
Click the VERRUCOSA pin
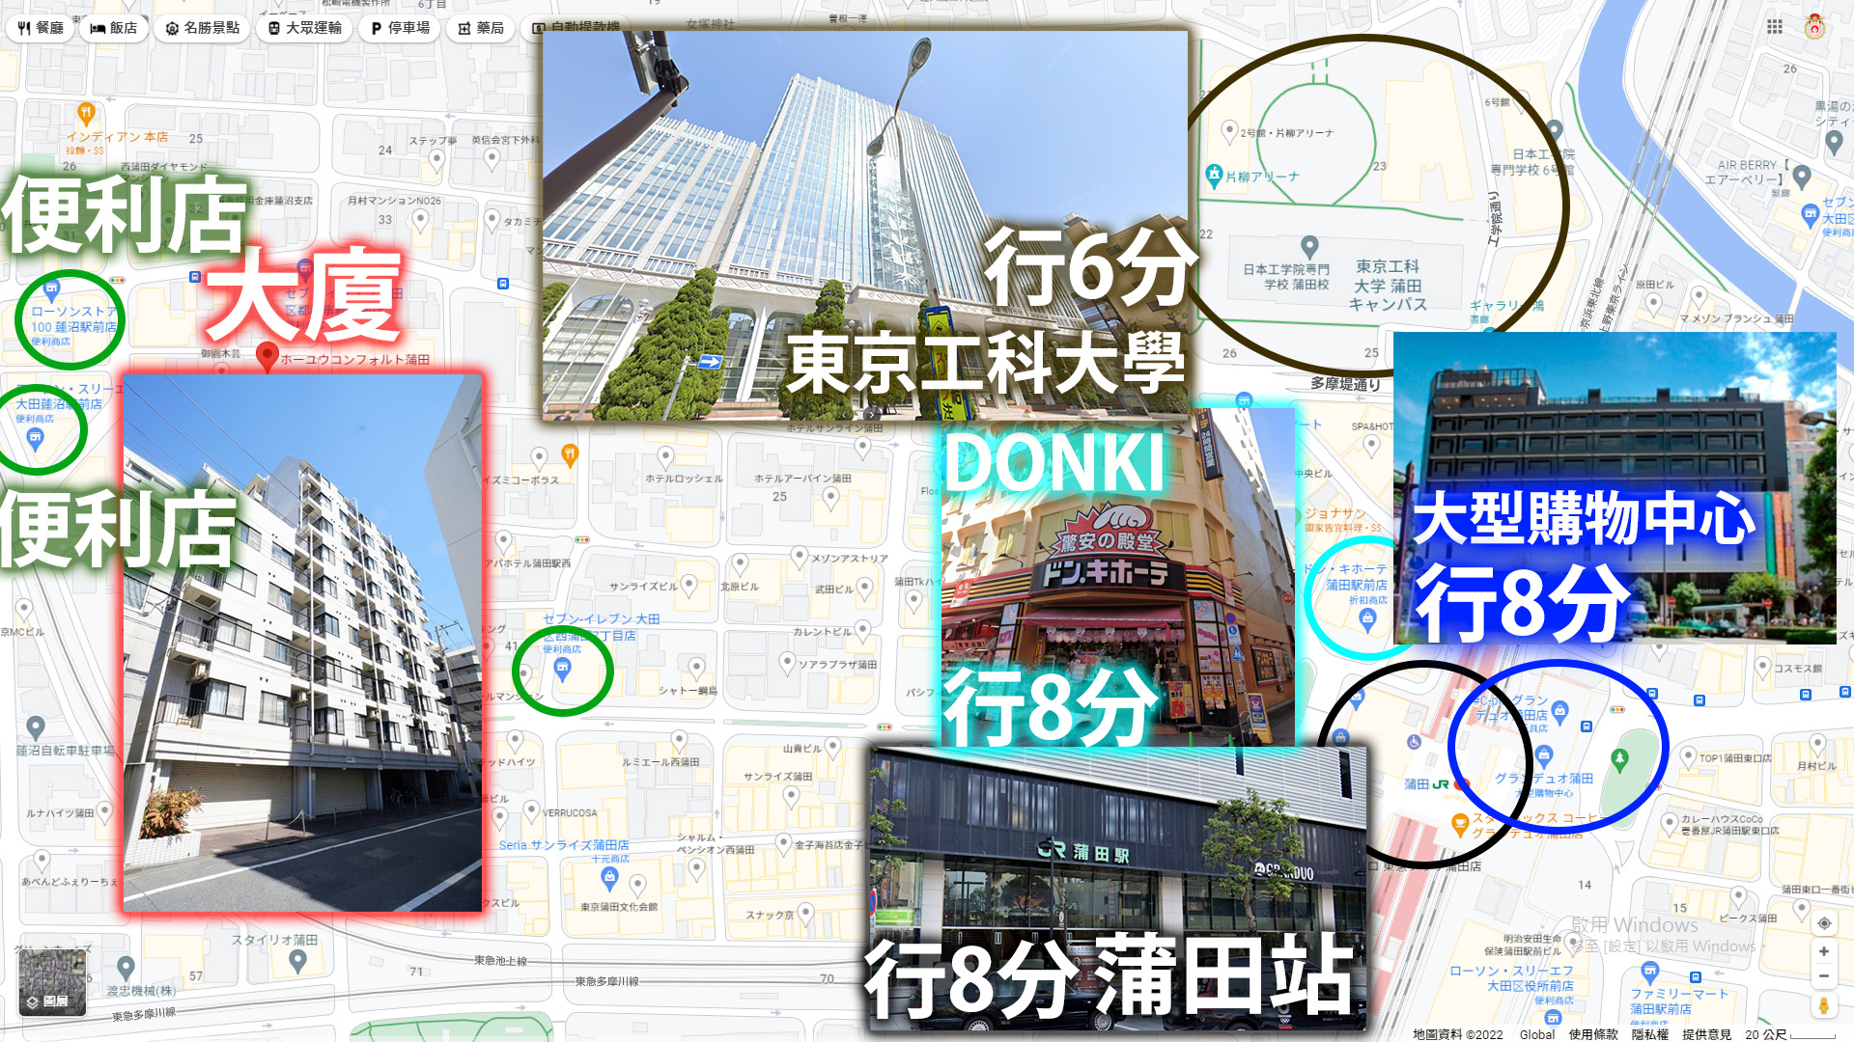click(x=531, y=810)
